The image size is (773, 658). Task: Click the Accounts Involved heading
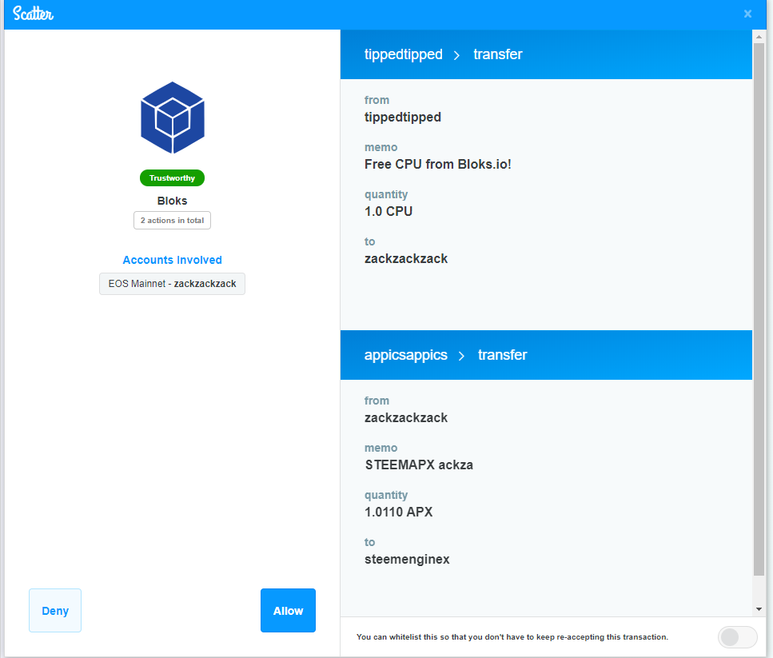[x=172, y=260]
